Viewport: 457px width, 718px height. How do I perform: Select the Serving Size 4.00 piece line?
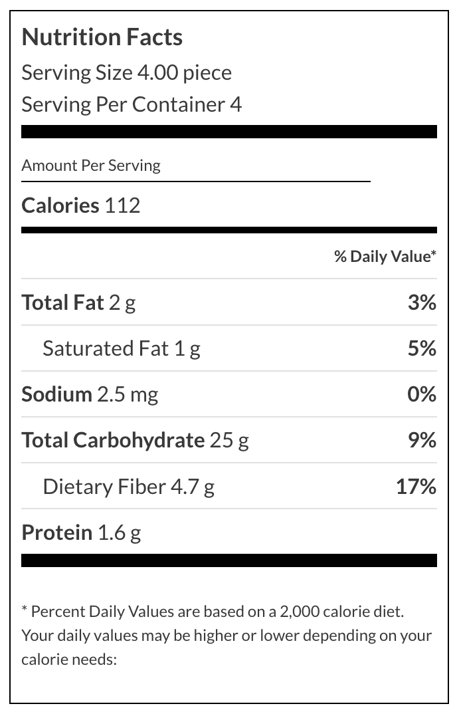[126, 72]
